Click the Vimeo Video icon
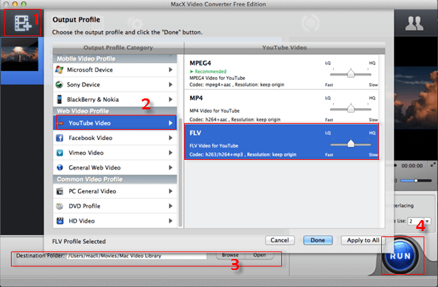The height and width of the screenshot is (287, 438). pyautogui.click(x=60, y=153)
